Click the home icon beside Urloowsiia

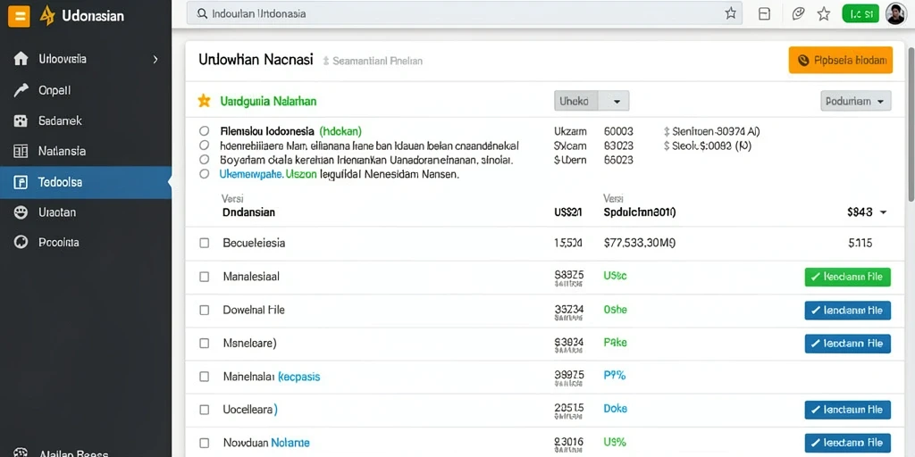21,59
